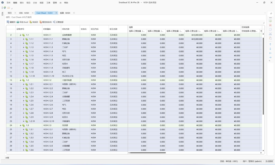Open the 详情 panel at the bottom

7,158
